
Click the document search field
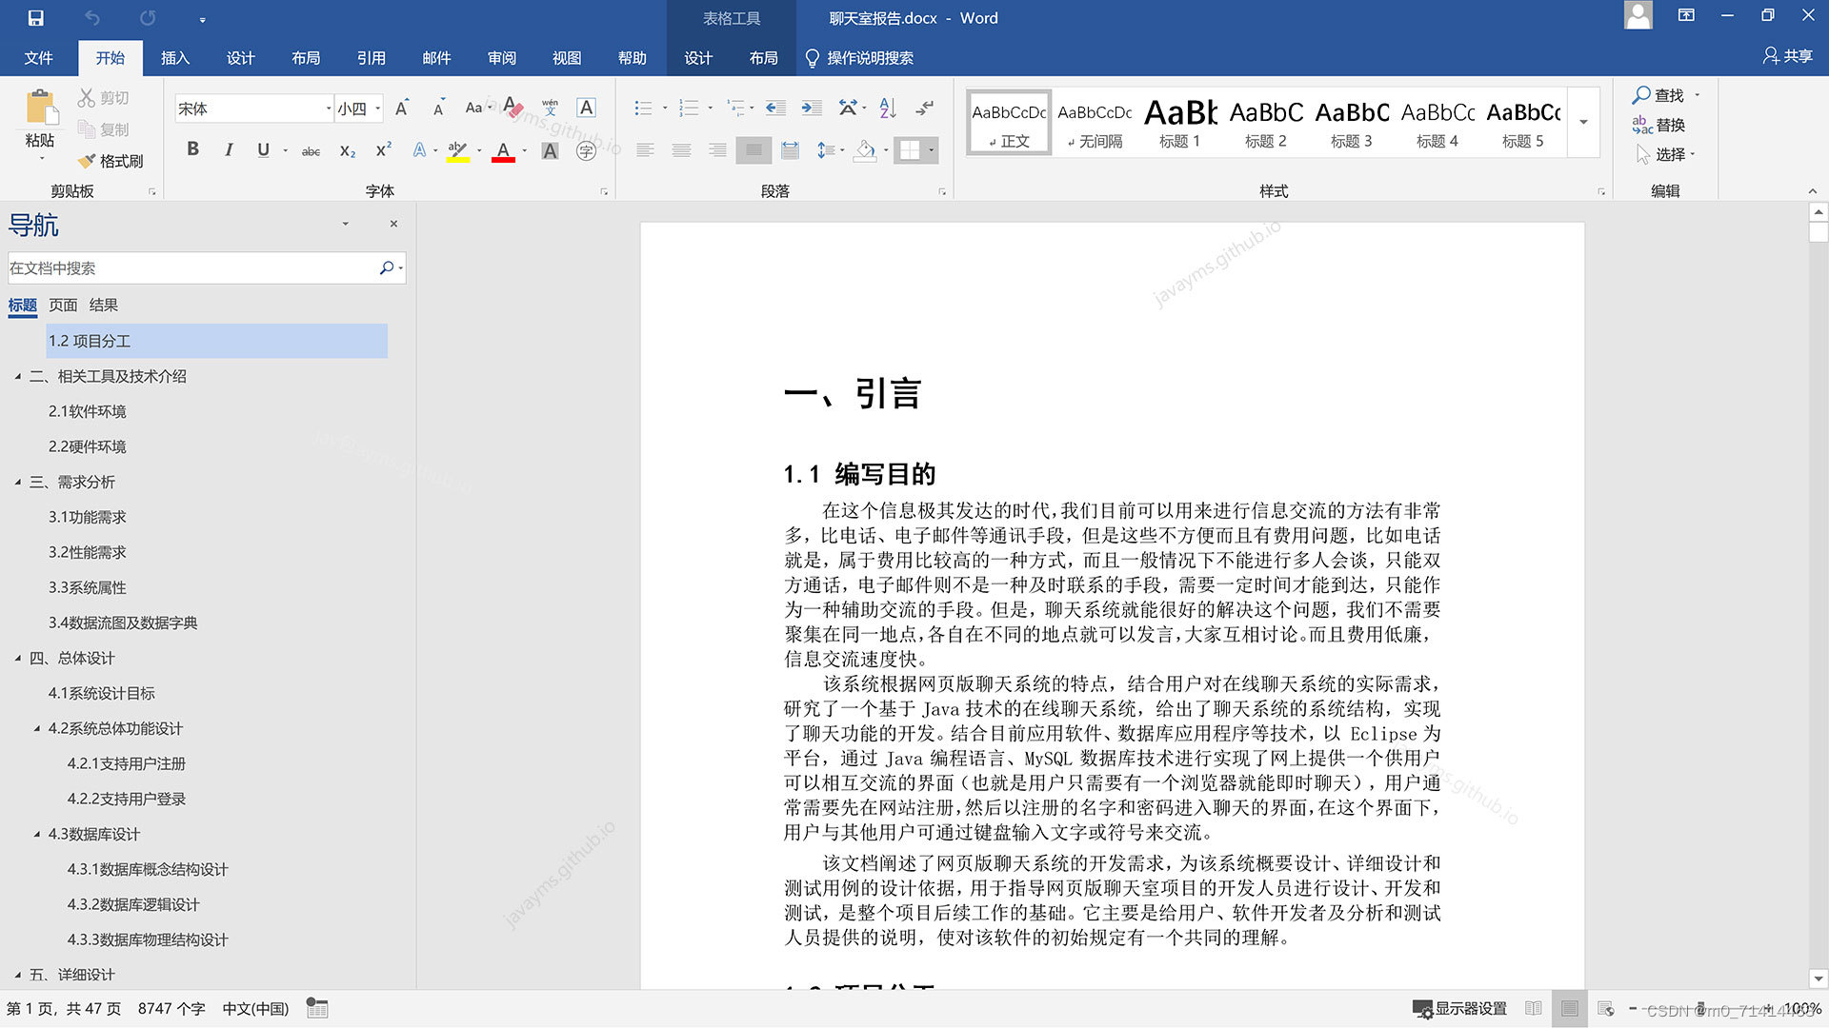[191, 268]
